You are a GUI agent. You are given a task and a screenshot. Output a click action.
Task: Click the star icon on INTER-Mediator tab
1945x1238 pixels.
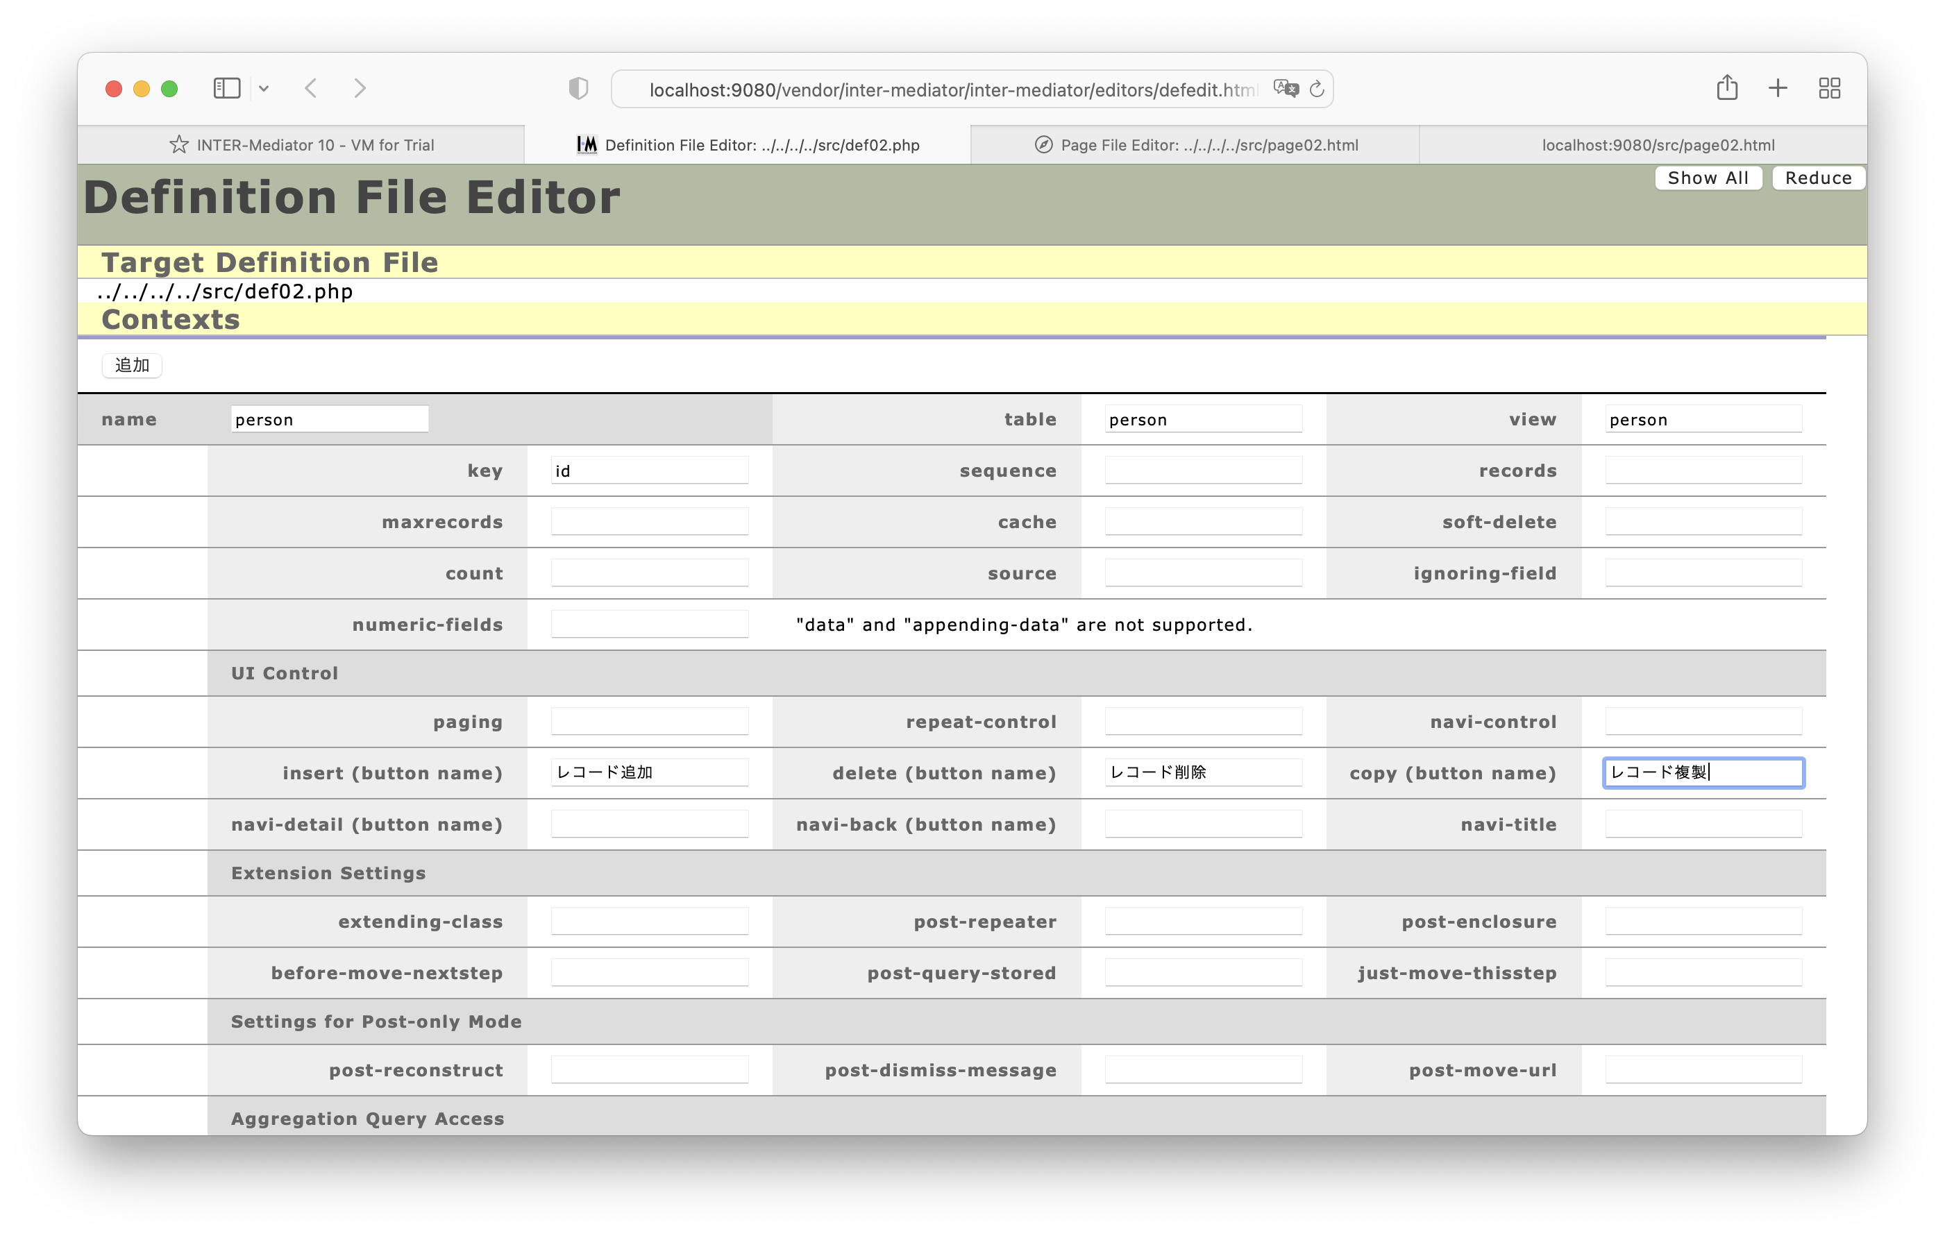(178, 144)
